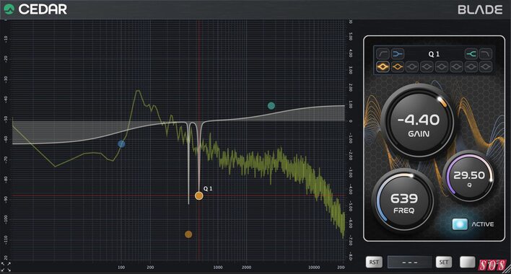
Task: Click the blue low-shelf node on graph
Action: 121,143
